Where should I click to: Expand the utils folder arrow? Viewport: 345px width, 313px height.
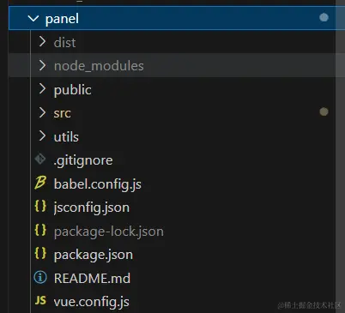pyautogui.click(x=42, y=136)
